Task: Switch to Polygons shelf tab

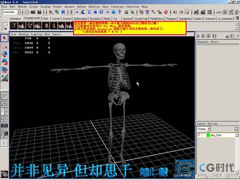Action: coord(171,19)
